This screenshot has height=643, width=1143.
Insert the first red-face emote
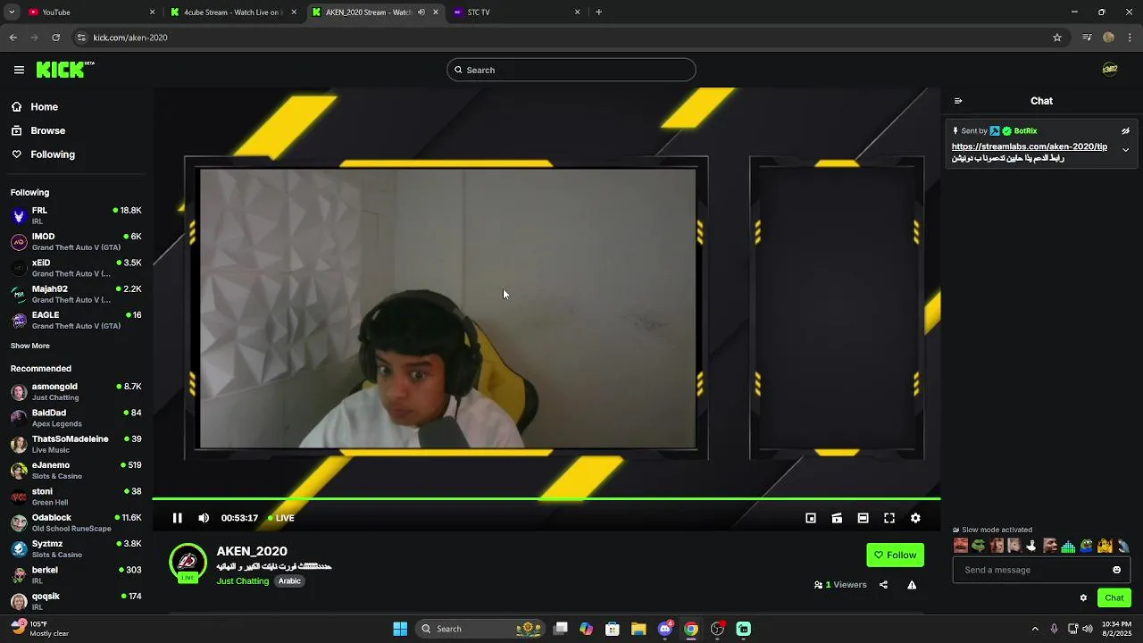pos(961,546)
